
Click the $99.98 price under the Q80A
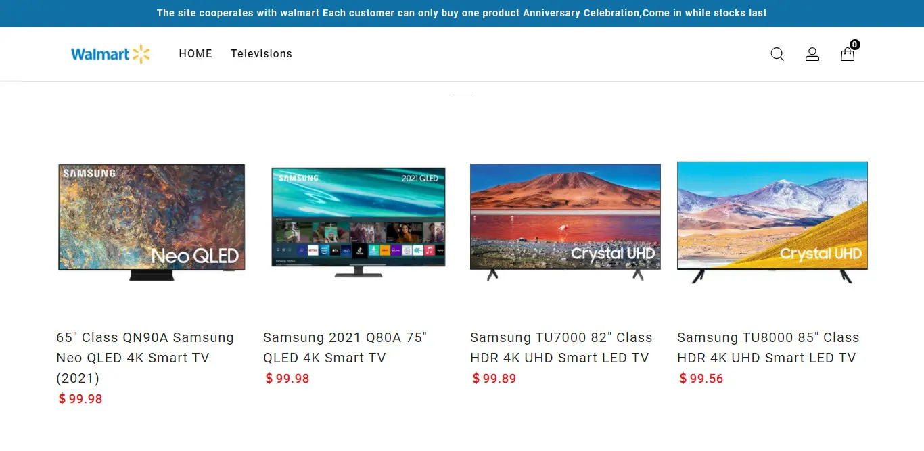287,379
